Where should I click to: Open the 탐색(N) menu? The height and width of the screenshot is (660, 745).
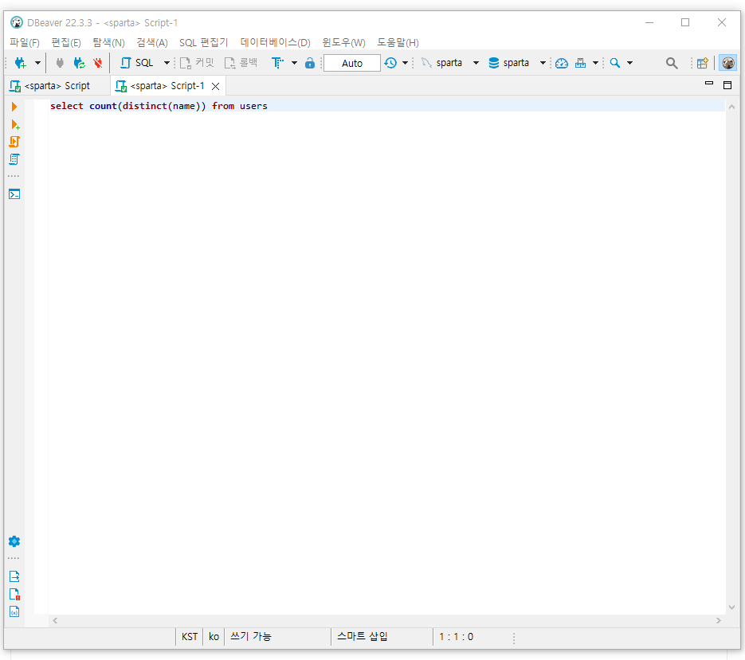(109, 43)
